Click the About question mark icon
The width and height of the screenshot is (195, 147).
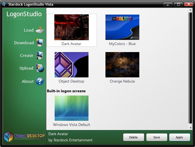tap(40, 81)
